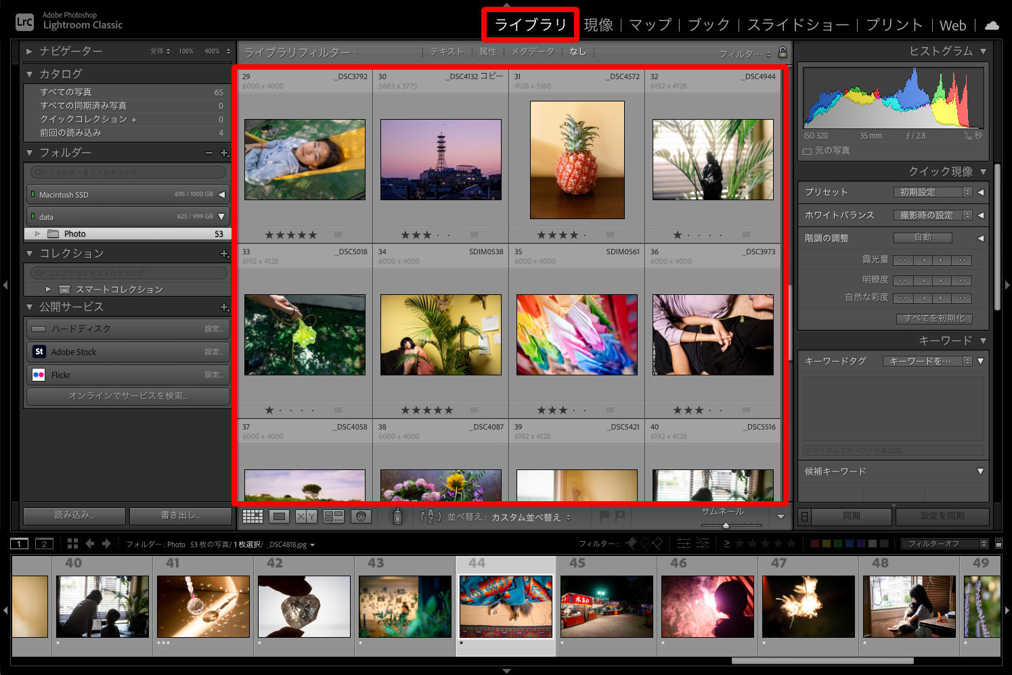This screenshot has height=675, width=1012.
Task: Open People view face icon
Action: point(361,517)
